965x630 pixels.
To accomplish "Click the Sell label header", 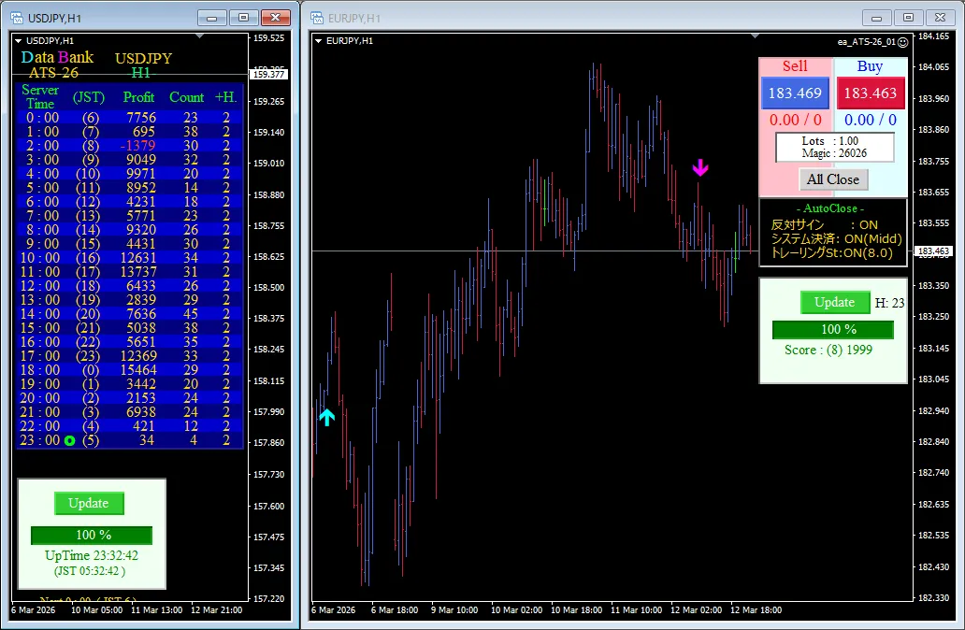I will coord(795,66).
